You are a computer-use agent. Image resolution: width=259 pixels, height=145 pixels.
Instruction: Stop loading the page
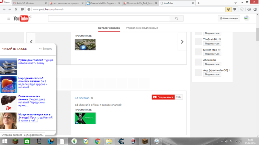pos(16,9)
